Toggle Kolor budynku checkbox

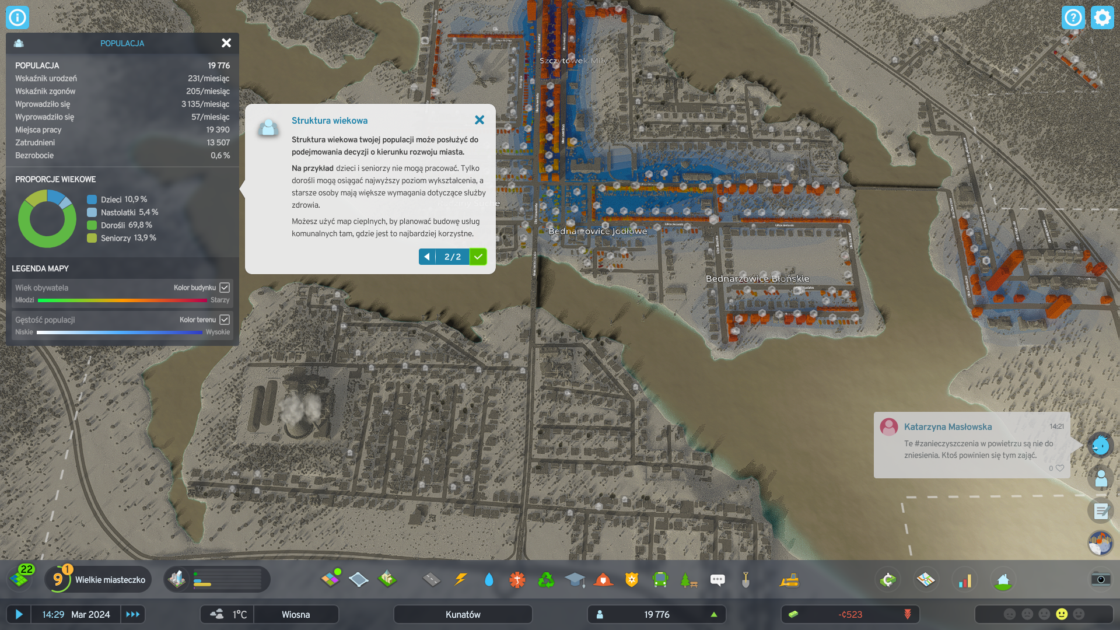coord(225,288)
